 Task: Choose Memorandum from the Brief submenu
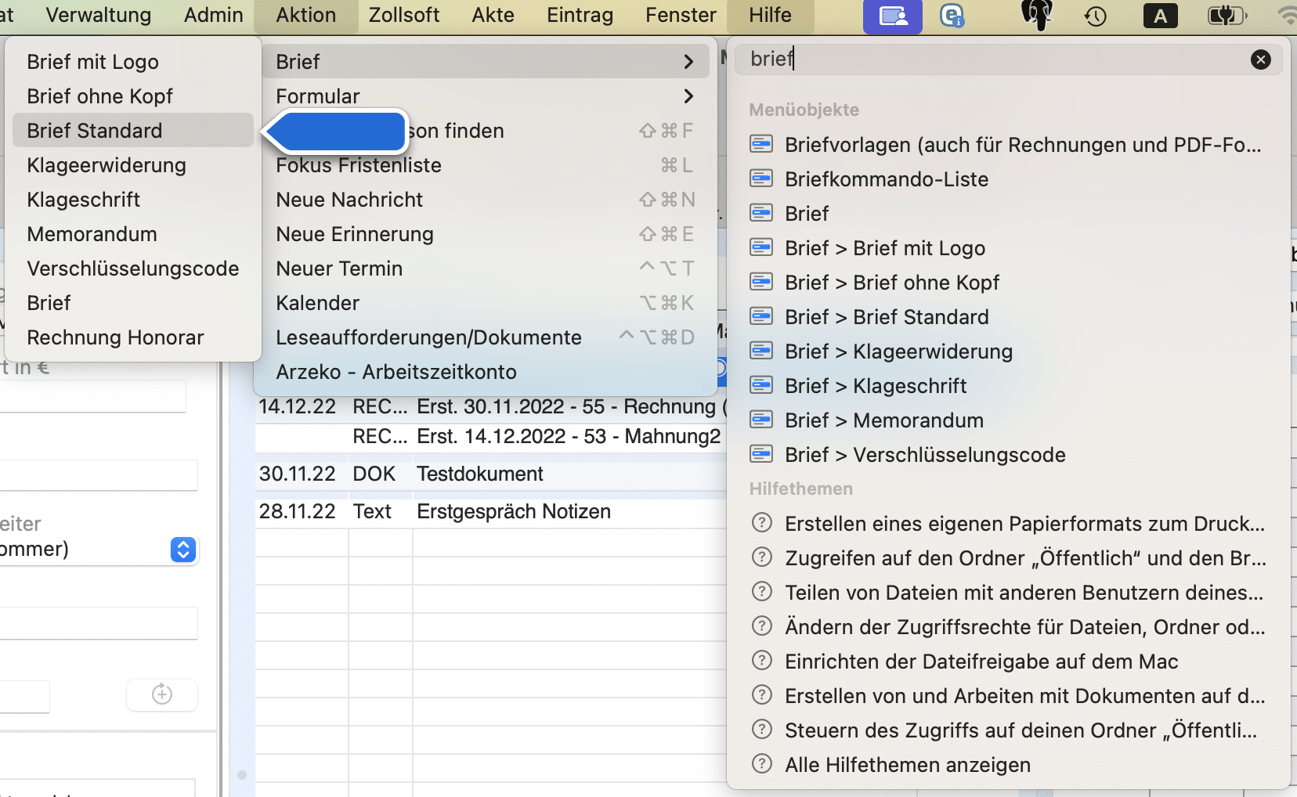(x=133, y=234)
